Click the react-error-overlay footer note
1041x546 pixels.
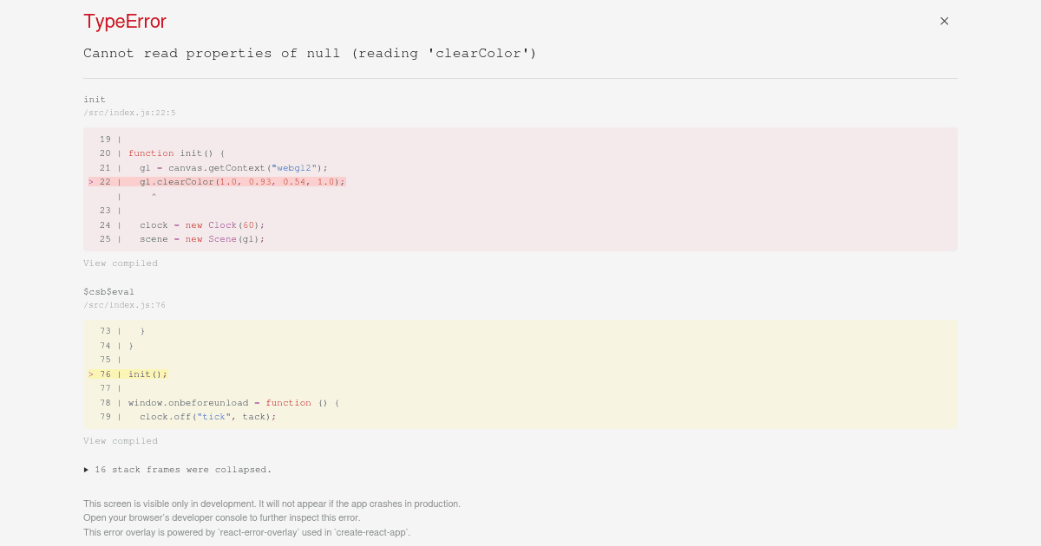coord(246,532)
